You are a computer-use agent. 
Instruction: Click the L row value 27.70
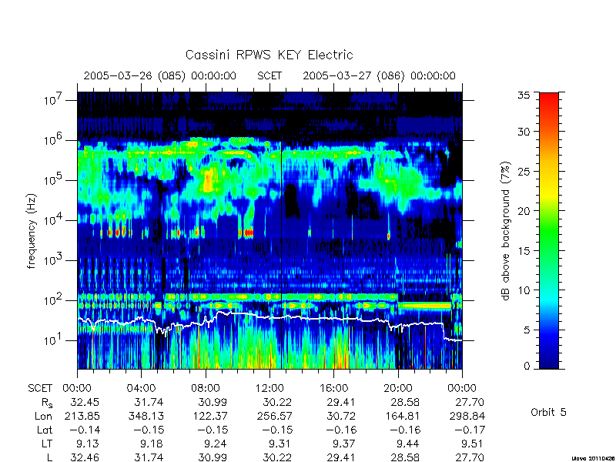click(x=469, y=457)
